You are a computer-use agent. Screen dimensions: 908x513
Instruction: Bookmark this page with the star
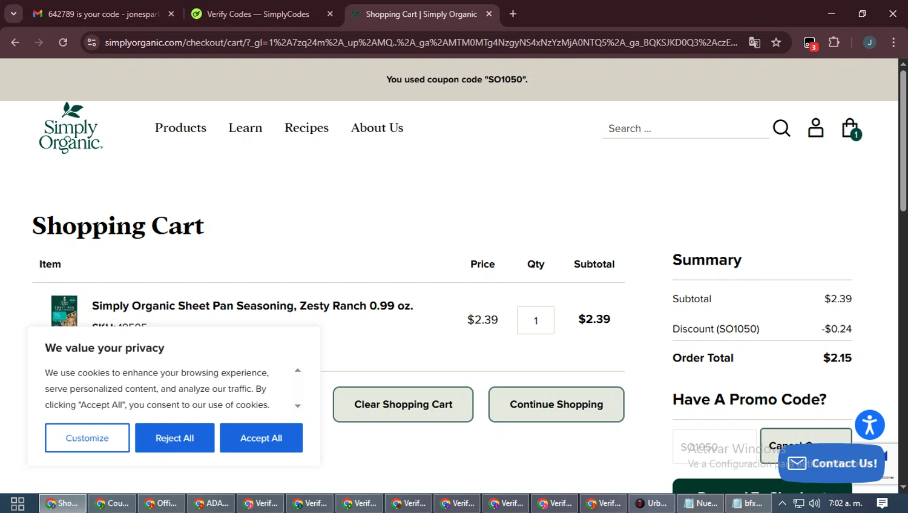pos(776,42)
